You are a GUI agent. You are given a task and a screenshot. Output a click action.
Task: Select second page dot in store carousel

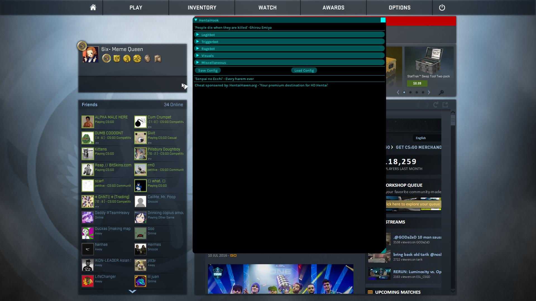coord(410,92)
